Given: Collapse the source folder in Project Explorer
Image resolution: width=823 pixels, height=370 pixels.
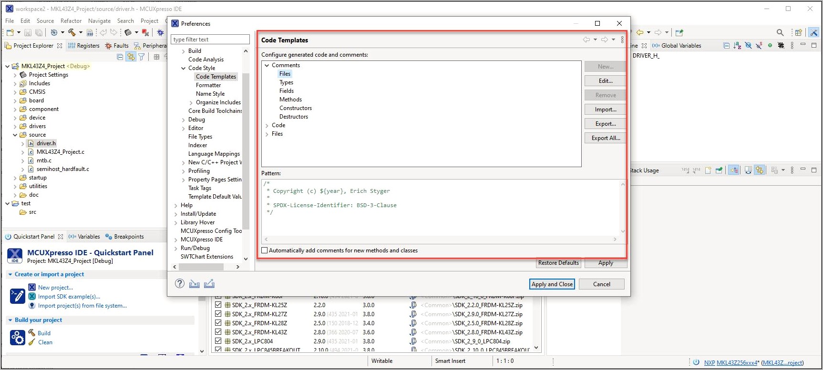Looking at the screenshot, I should (15, 135).
